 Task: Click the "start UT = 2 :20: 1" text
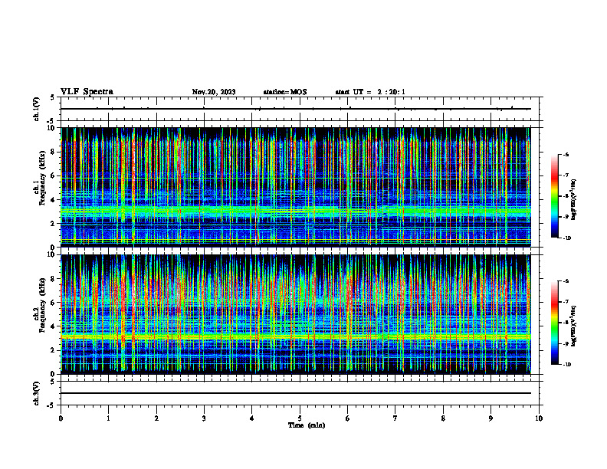click(370, 92)
